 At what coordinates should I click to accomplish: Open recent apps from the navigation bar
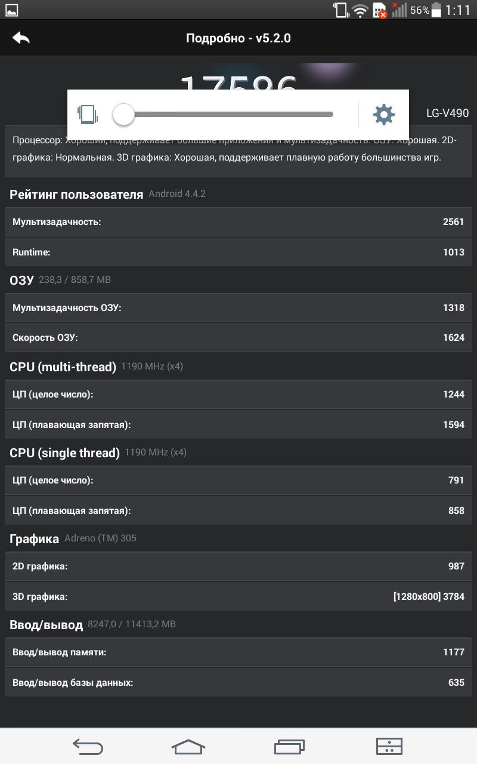click(290, 746)
